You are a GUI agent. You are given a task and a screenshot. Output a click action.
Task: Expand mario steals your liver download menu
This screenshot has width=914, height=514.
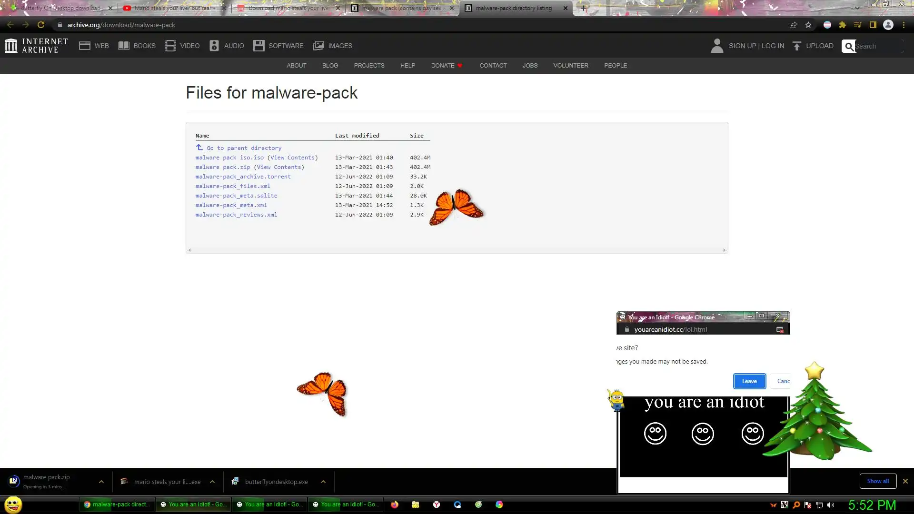[x=212, y=482]
